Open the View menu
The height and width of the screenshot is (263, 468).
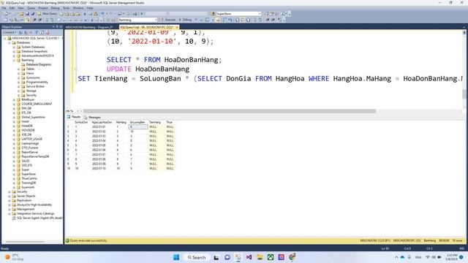20,8
